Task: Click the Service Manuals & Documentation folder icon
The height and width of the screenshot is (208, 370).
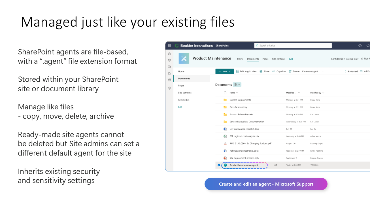Action: pos(225,122)
